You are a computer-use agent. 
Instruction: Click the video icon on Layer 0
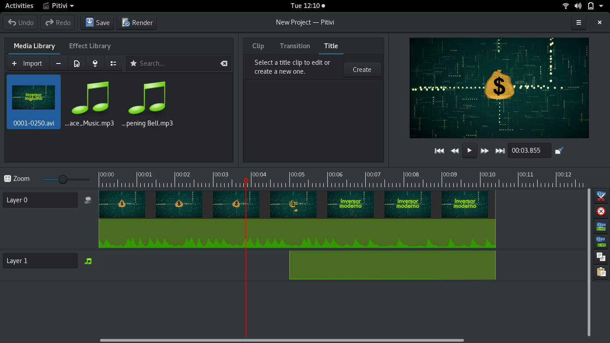coord(88,200)
